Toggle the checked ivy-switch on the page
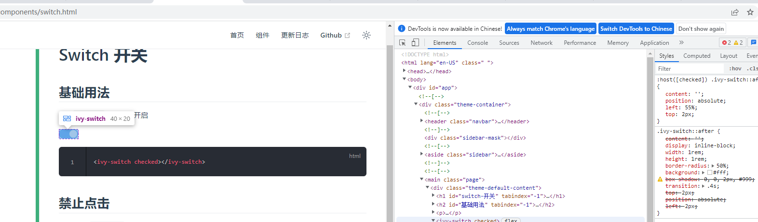Screen dimensions: 758x222 point(68,134)
